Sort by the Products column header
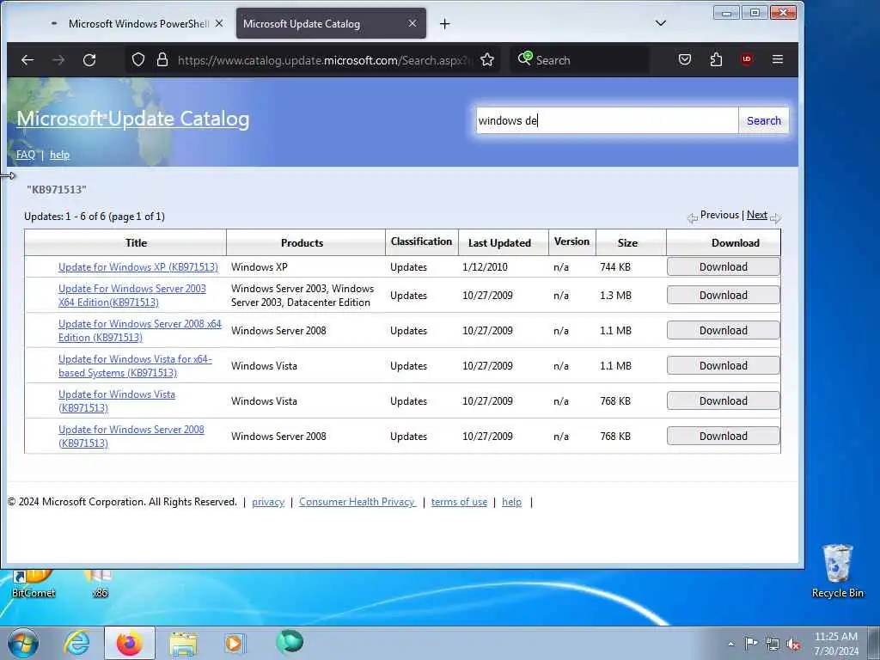This screenshot has width=880, height=660. [302, 243]
